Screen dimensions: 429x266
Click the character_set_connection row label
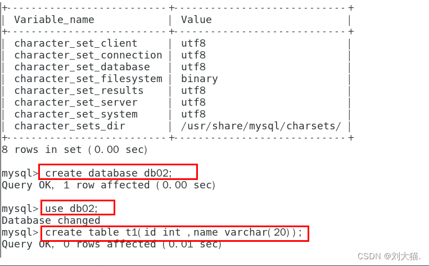point(88,55)
